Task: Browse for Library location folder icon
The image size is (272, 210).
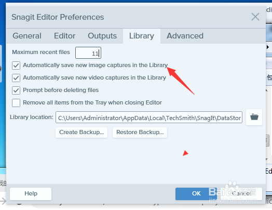Action: (254, 117)
